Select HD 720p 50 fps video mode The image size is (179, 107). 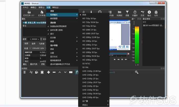pyautogui.click(x=94, y=18)
